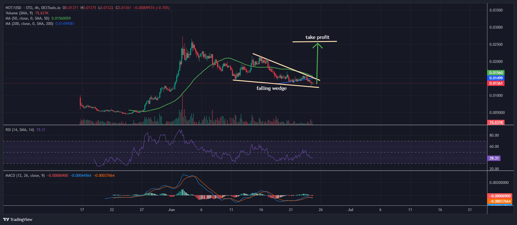Click the 0.00200000 MACD axis label
517x225 pixels.
(499, 183)
